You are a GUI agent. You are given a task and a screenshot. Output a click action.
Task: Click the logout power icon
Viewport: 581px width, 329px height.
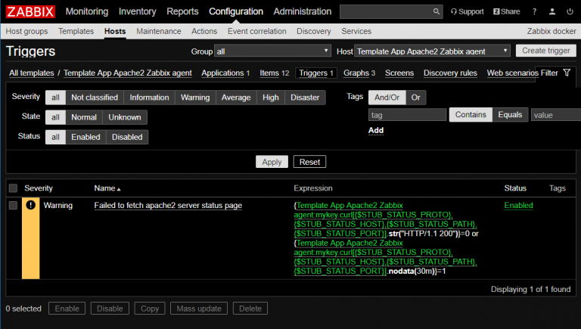click(x=570, y=11)
